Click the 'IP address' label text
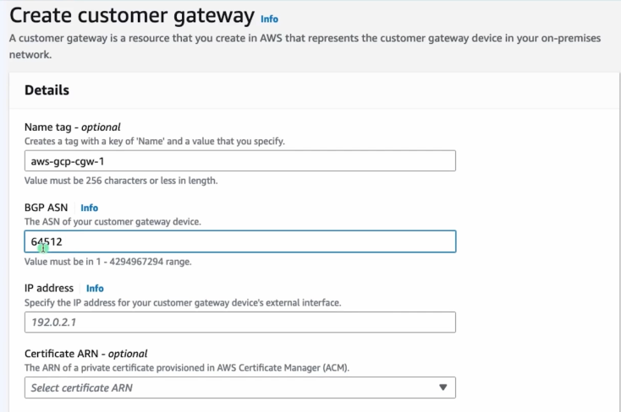This screenshot has height=412, width=621. click(49, 288)
